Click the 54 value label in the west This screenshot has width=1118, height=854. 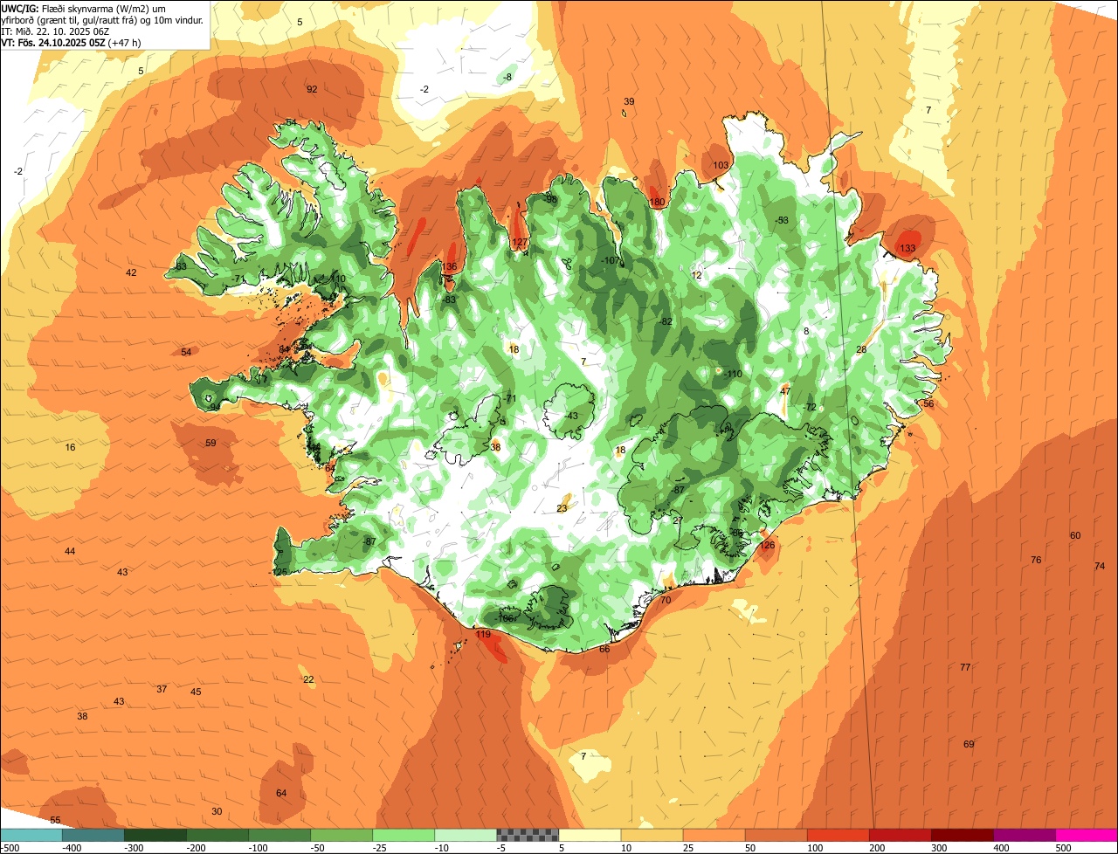[x=186, y=352]
